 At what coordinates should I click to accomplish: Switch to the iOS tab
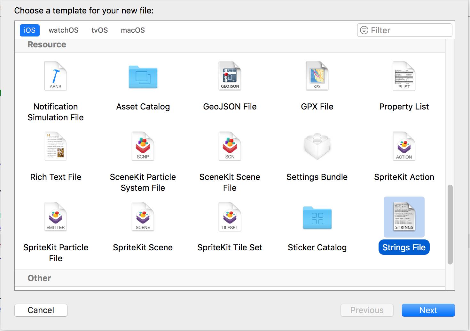pyautogui.click(x=30, y=30)
